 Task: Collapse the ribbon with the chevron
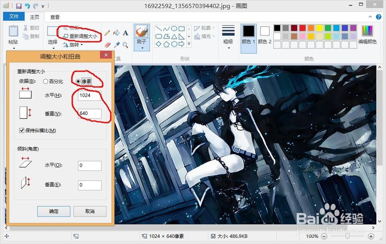[370, 17]
